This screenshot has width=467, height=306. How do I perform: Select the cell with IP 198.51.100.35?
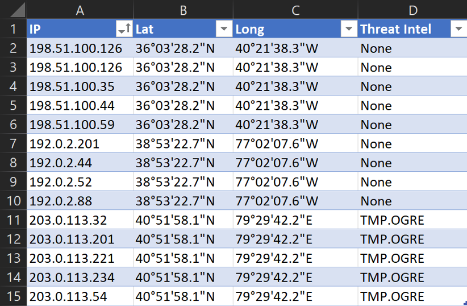pos(72,86)
